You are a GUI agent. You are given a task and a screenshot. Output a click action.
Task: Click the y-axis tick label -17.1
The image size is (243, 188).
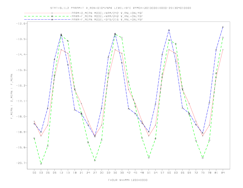[x=21, y=101]
